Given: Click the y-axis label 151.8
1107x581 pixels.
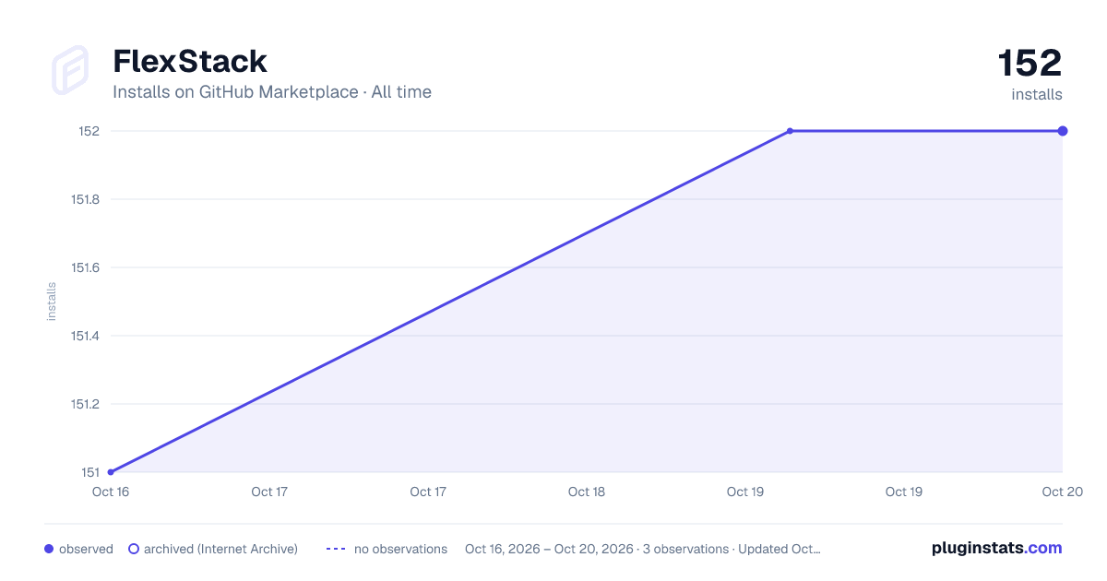Looking at the screenshot, I should [85, 199].
